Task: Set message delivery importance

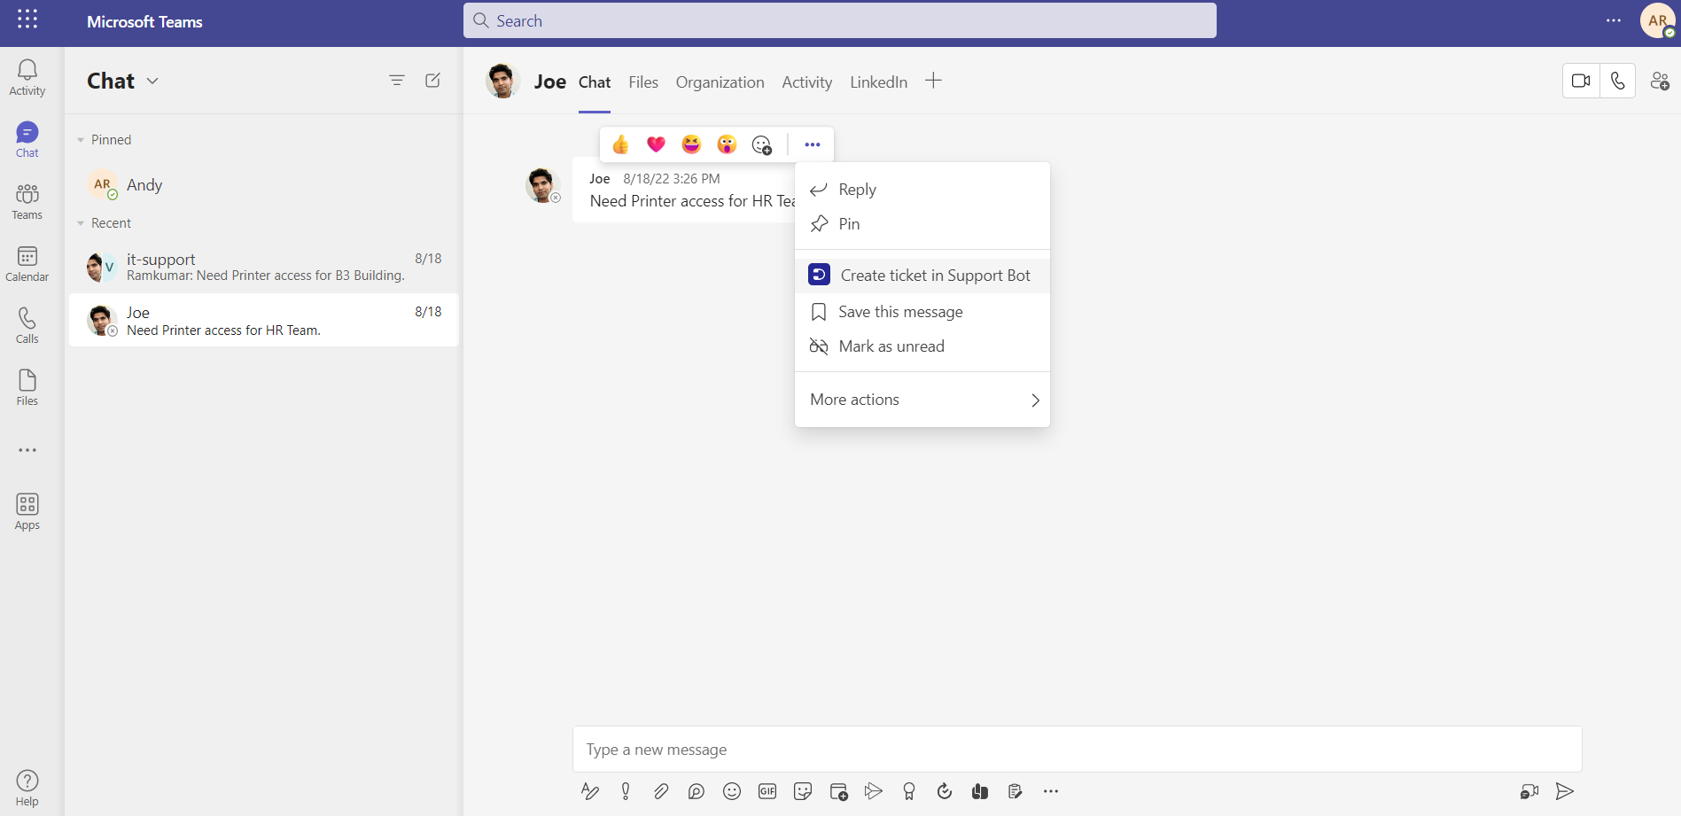Action: [x=625, y=791]
